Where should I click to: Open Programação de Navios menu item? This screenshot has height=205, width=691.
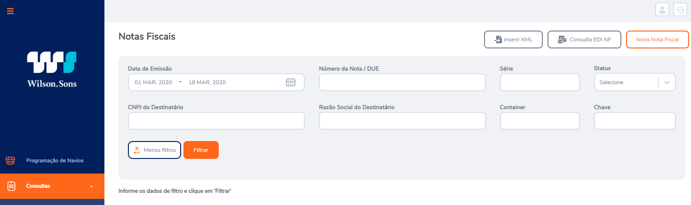pyautogui.click(x=55, y=161)
